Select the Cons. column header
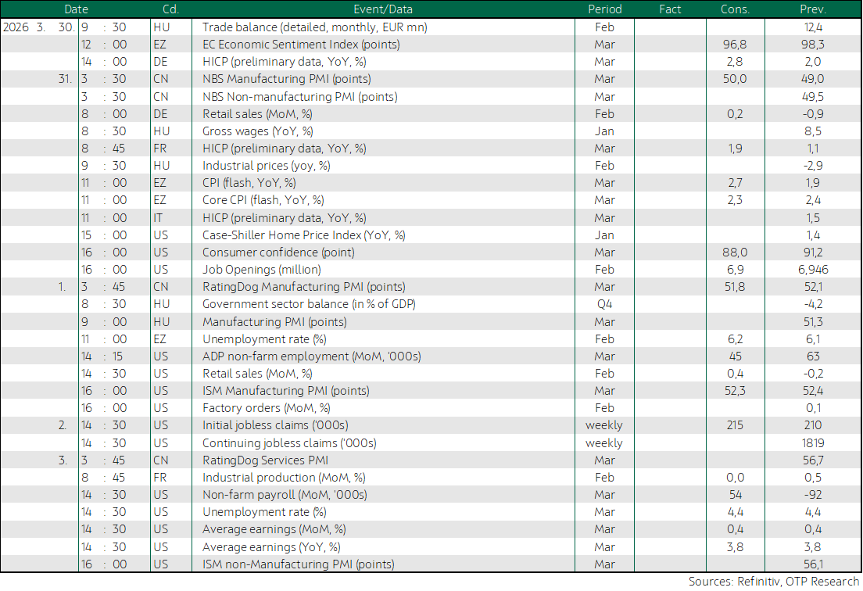Viewport: 863px width, 591px height. click(735, 9)
